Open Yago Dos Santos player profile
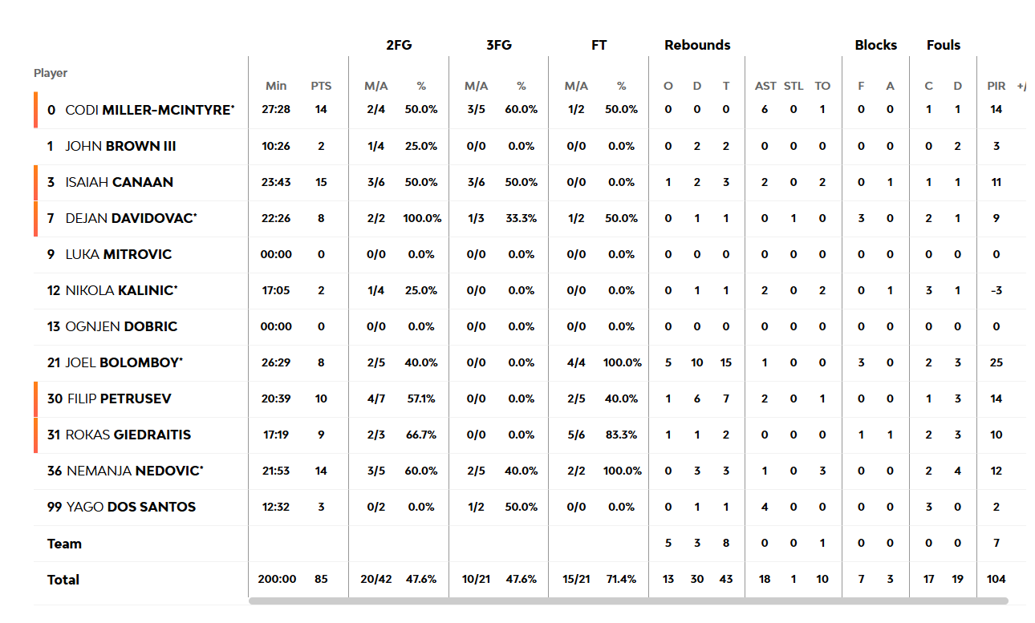Image resolution: width=1035 pixels, height=623 pixels. pyautogui.click(x=131, y=507)
